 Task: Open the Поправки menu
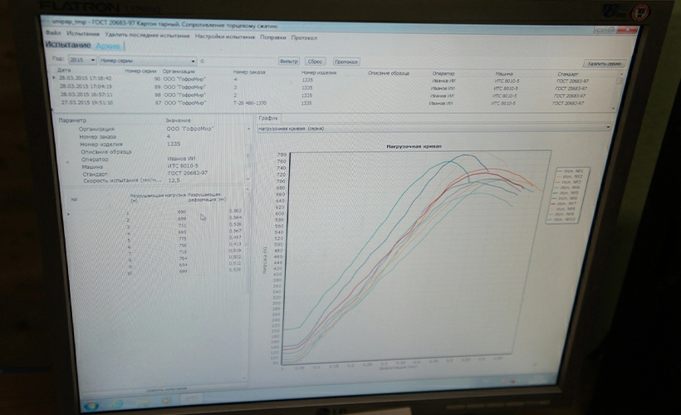tap(272, 37)
